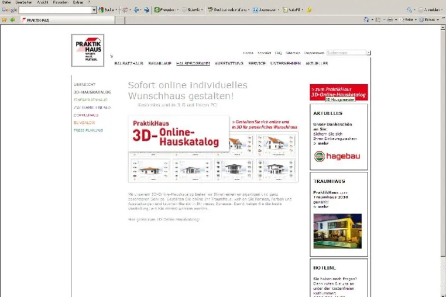Open the Sidewiki dropdown arrow

202,10
